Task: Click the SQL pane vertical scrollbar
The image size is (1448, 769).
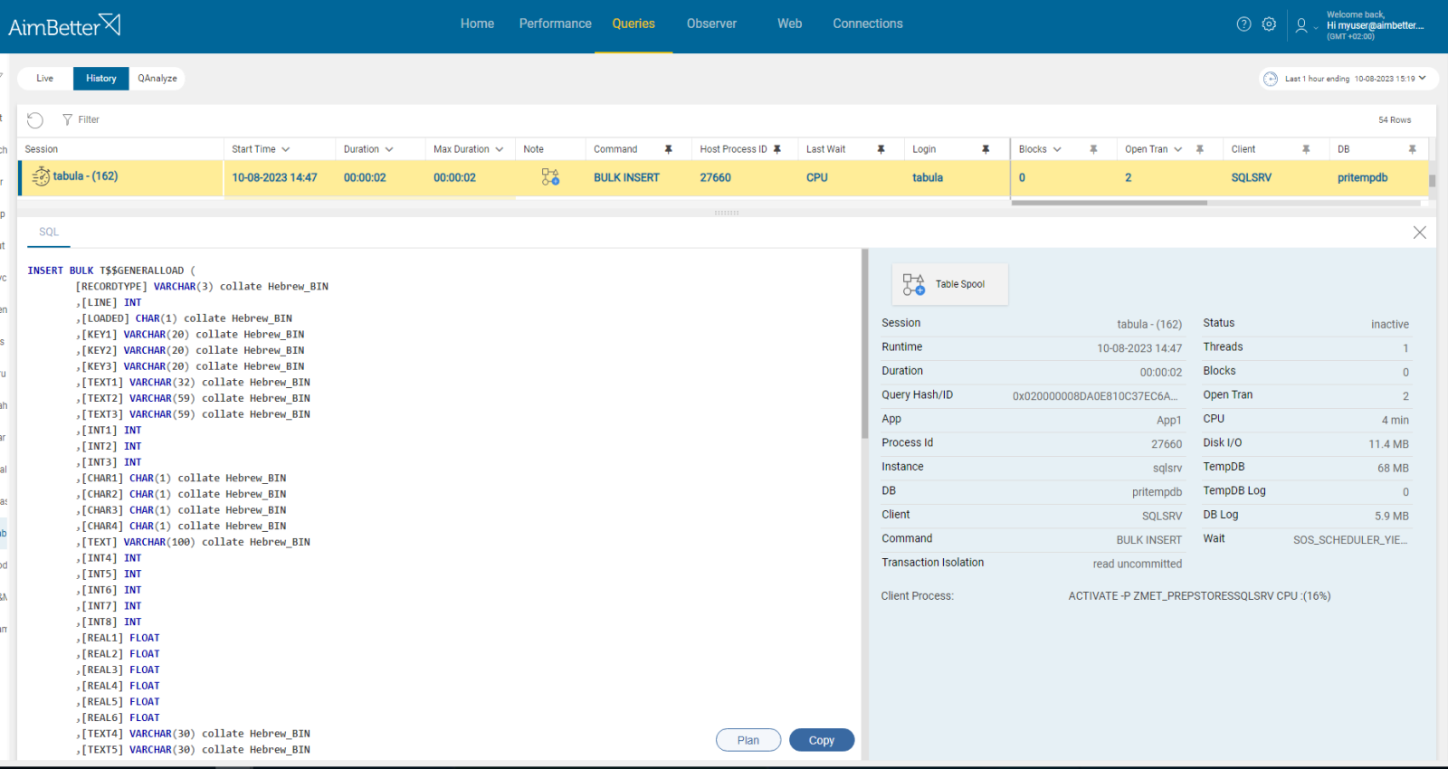Action: point(865,344)
